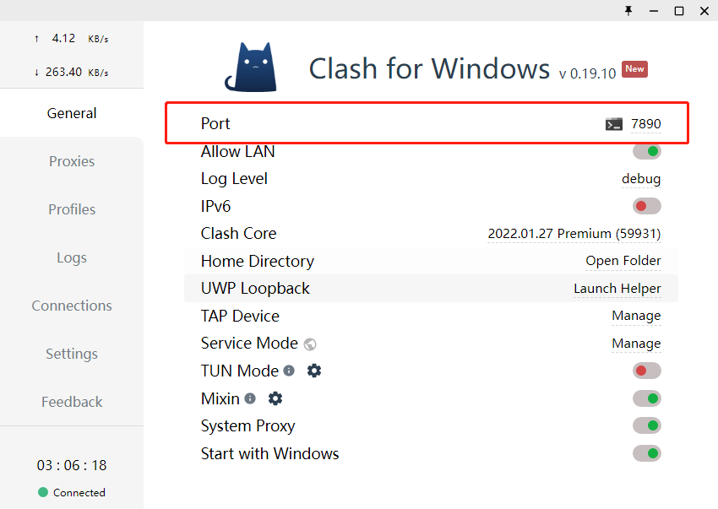Turn off Start with Windows

click(647, 454)
